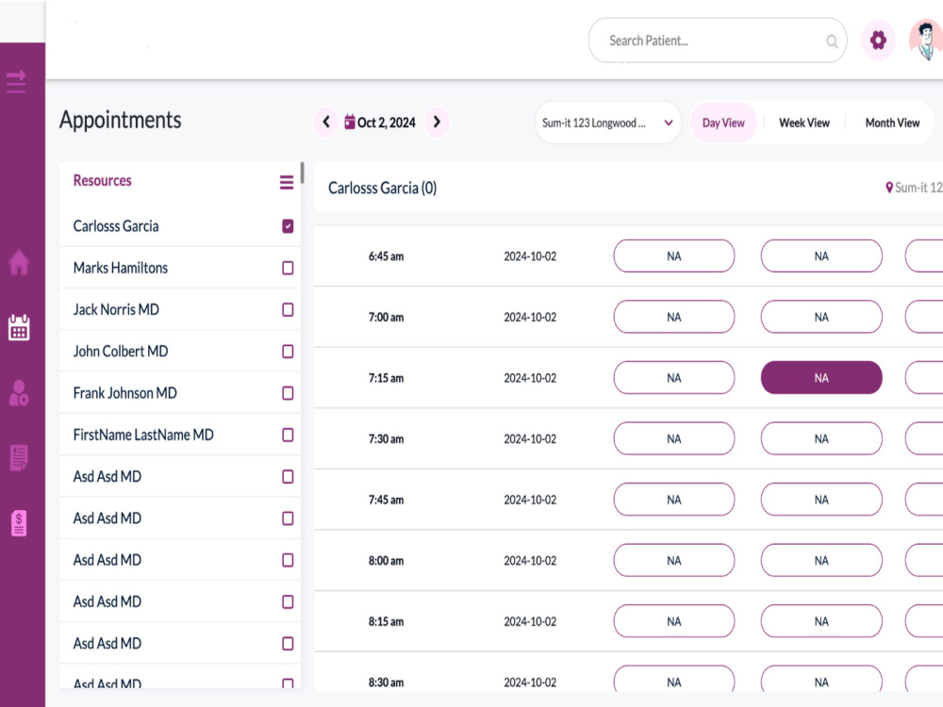Expand the Sum-it 123 Longwood location dropdown

tap(607, 123)
